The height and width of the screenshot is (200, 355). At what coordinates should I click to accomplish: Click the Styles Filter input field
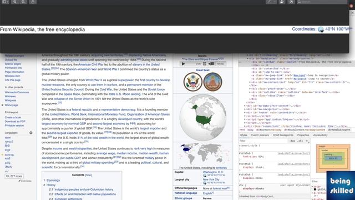262,141
